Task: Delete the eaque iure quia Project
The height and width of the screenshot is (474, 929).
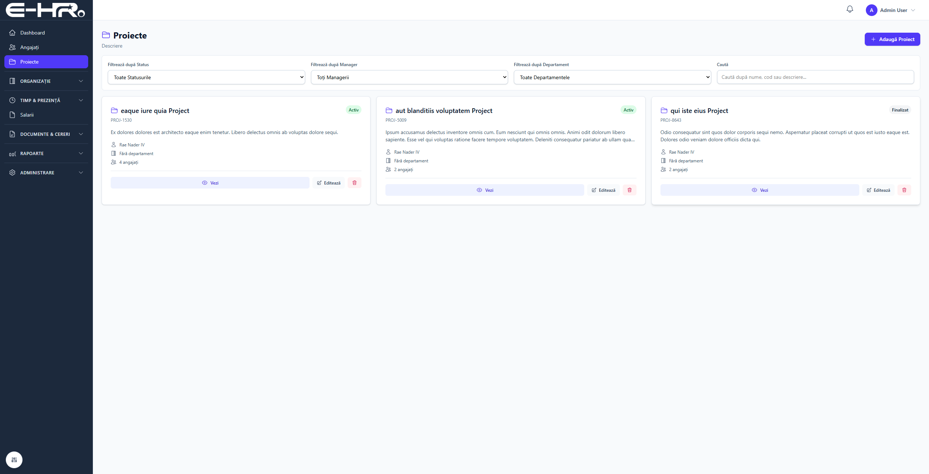Action: click(355, 183)
